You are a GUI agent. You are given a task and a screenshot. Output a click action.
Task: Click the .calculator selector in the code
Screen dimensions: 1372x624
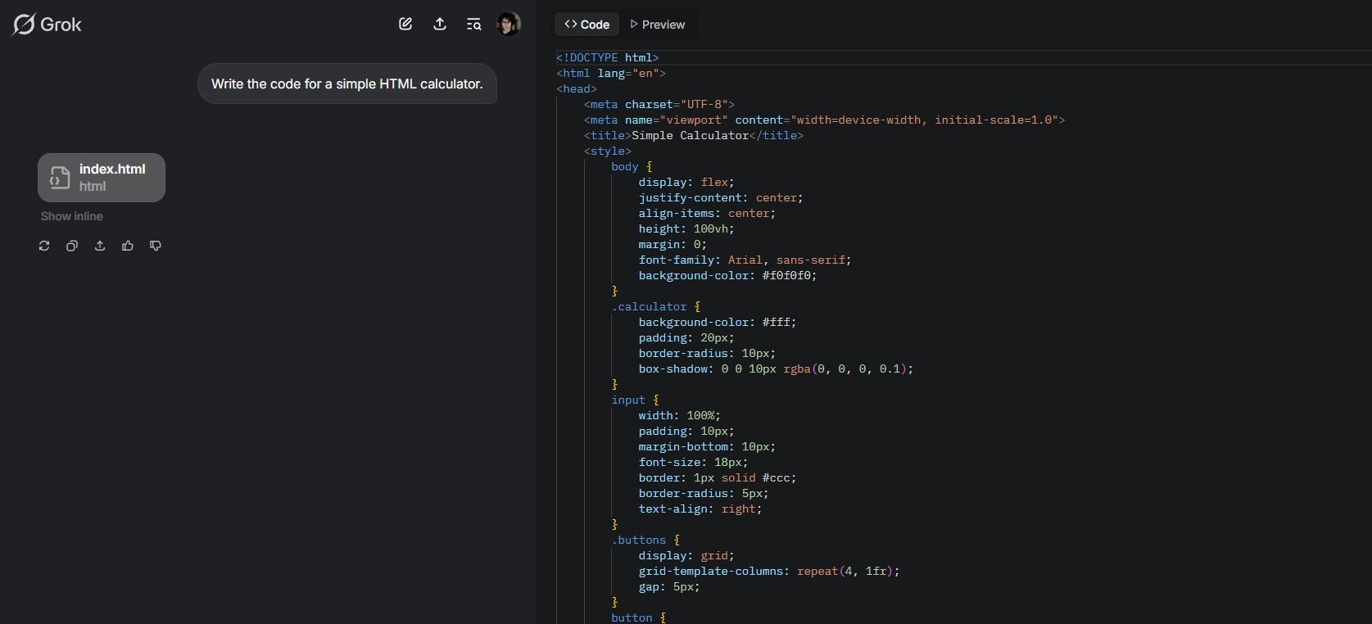649,306
